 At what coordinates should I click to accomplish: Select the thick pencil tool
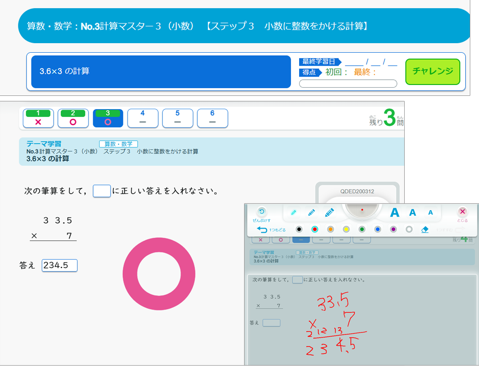tap(329, 212)
